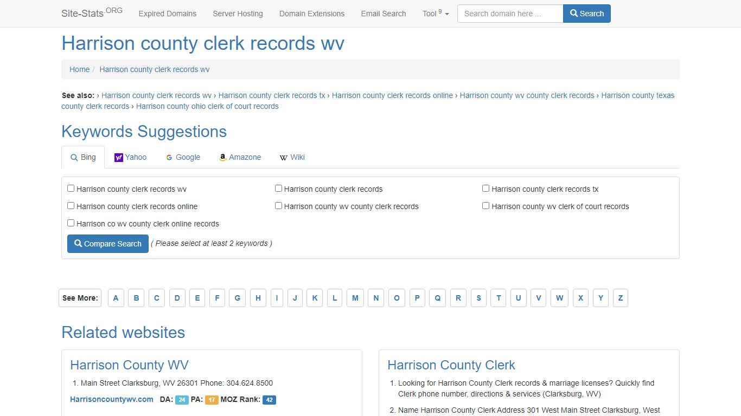Browse keywords starting with letter W
The image size is (741, 416).
(x=560, y=298)
